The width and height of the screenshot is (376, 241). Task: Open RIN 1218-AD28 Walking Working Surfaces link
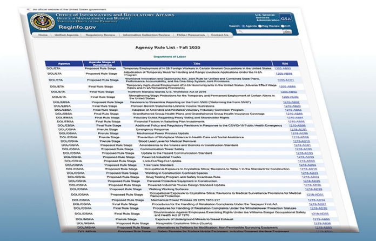(x=314, y=189)
